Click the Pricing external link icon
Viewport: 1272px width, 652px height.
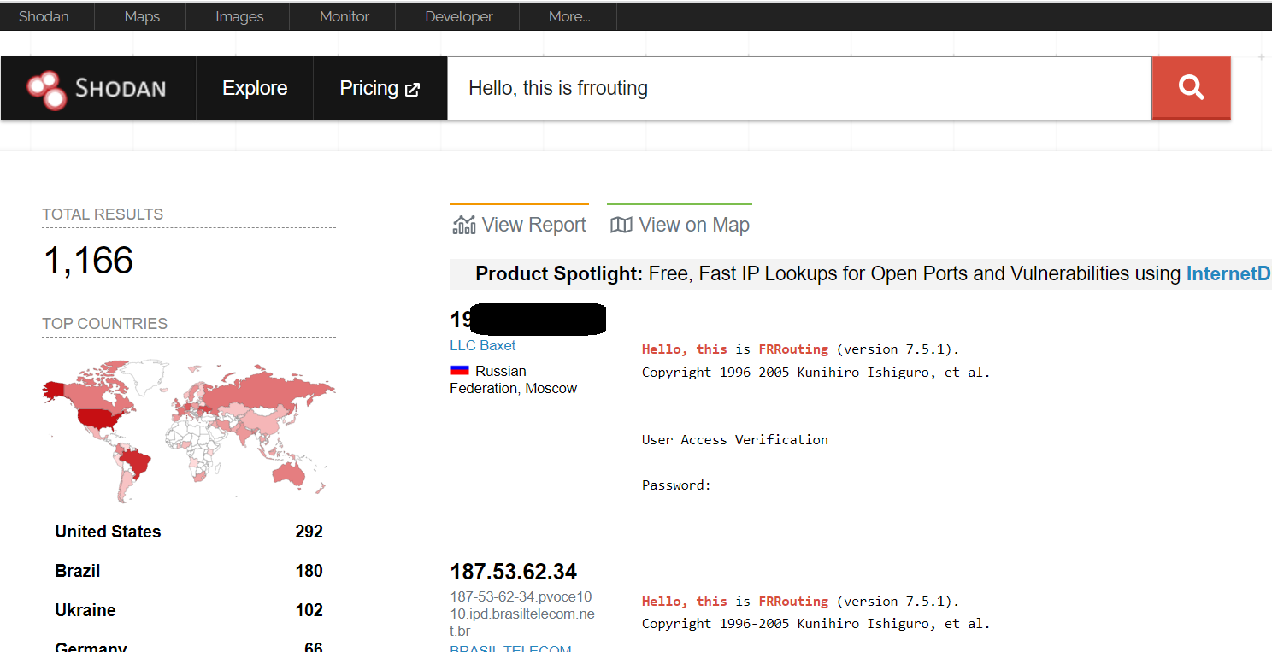pyautogui.click(x=413, y=90)
